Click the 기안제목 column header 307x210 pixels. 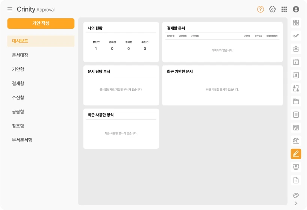[195, 36]
